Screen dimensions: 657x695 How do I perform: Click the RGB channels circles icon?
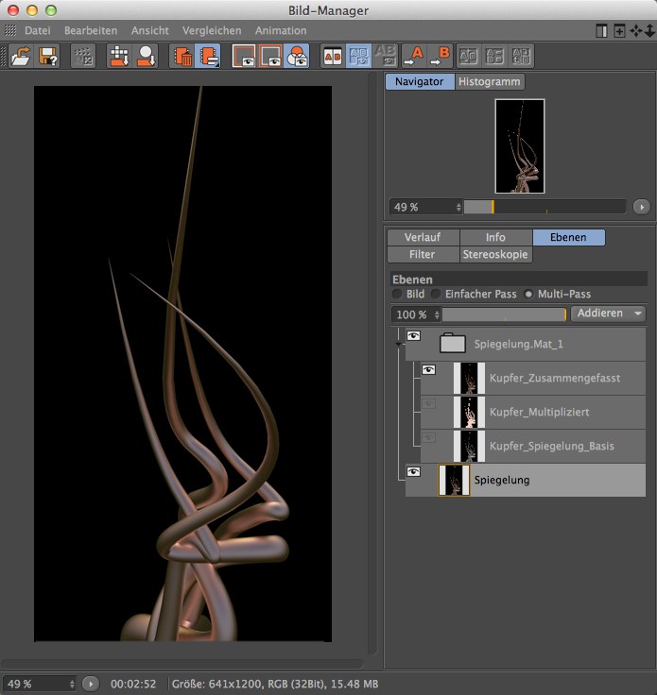click(297, 57)
